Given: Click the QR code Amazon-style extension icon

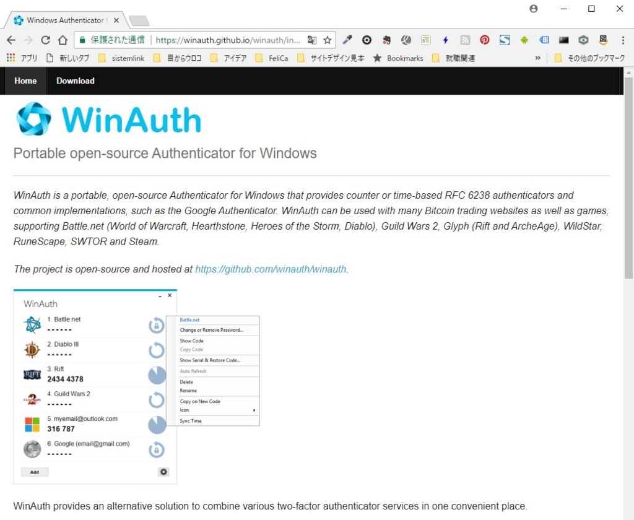Looking at the screenshot, I should coord(603,40).
